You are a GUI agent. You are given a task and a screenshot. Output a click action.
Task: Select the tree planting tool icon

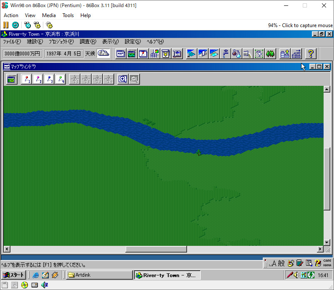click(270, 54)
